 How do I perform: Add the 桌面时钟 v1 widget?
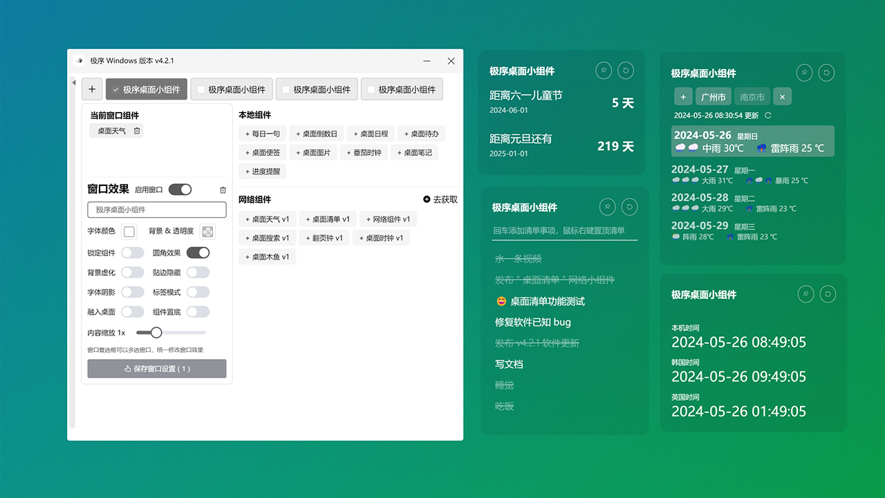[381, 238]
